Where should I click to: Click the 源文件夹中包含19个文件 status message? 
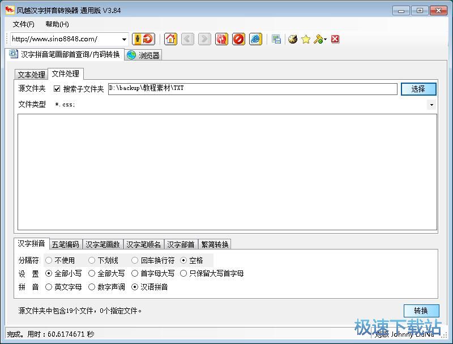tap(80, 311)
